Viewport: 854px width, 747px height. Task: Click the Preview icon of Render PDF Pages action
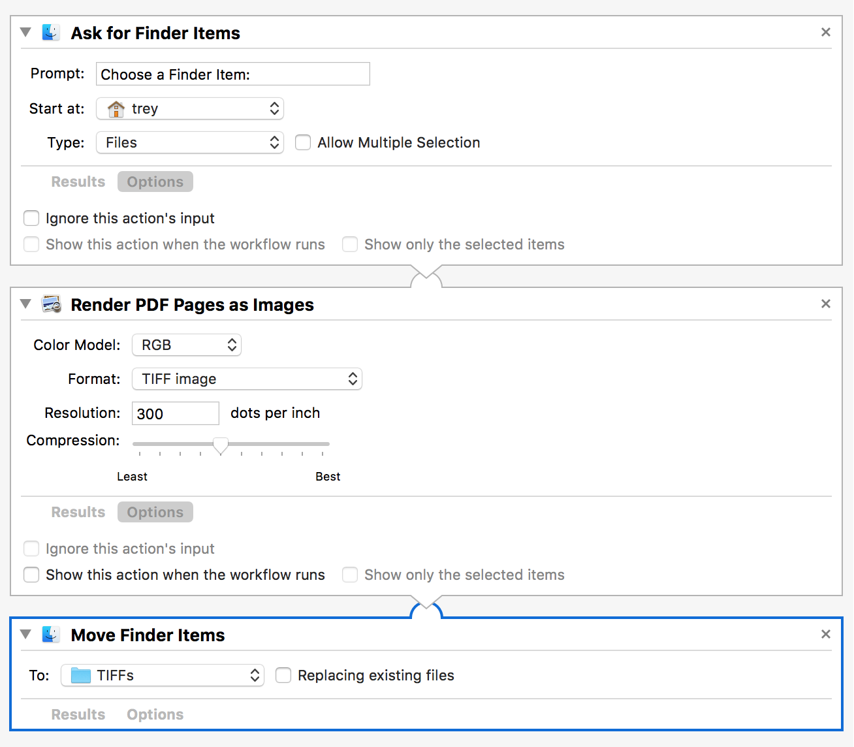pos(51,304)
